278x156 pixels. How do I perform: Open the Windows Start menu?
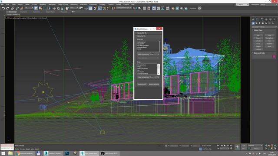tap(3, 153)
